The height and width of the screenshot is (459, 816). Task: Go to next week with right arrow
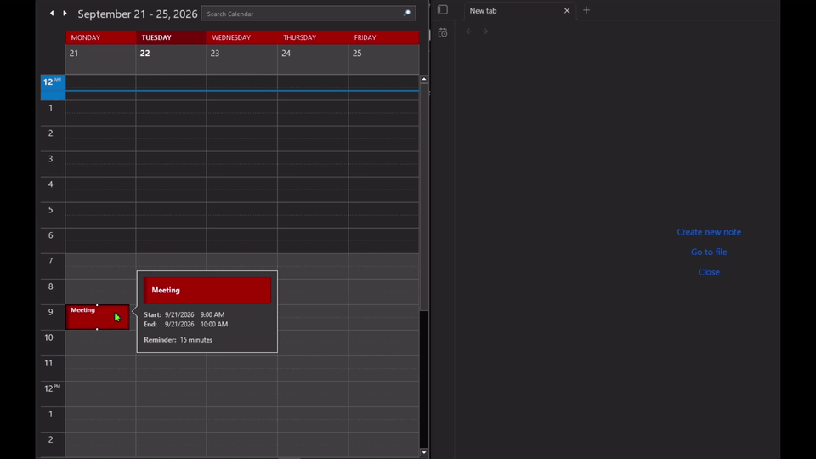pos(65,13)
